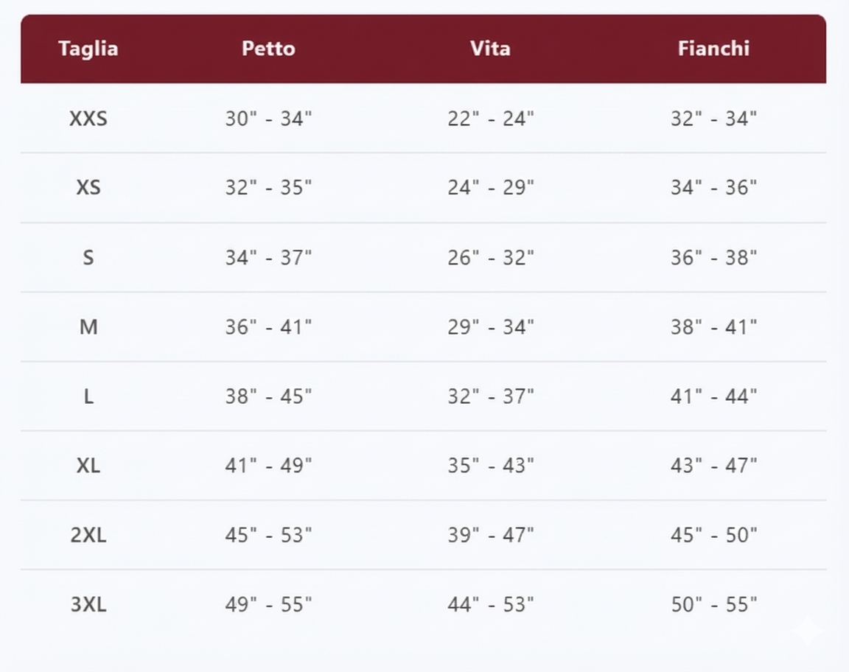The height and width of the screenshot is (672, 849).
Task: Click the Vita column header
Action: tap(490, 49)
